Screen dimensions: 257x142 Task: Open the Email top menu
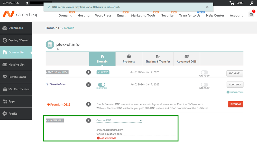(x=121, y=16)
